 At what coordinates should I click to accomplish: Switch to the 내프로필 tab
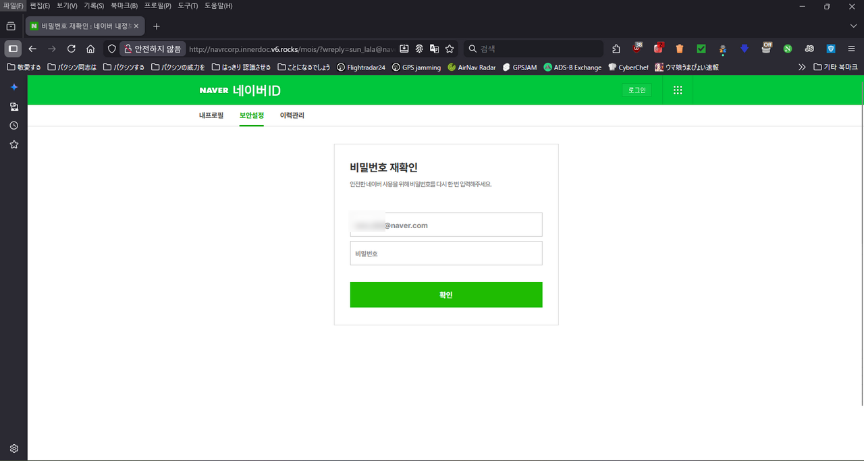tap(211, 115)
